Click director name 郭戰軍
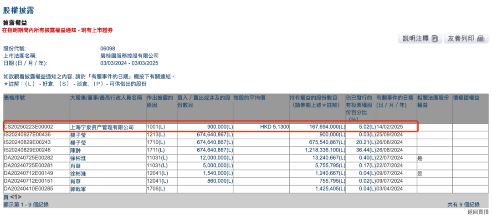The height and width of the screenshot is (216, 492). pos(78,190)
